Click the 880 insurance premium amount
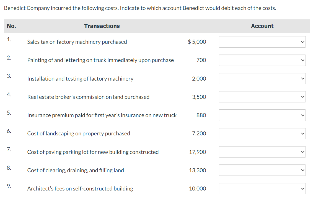 click(x=201, y=115)
